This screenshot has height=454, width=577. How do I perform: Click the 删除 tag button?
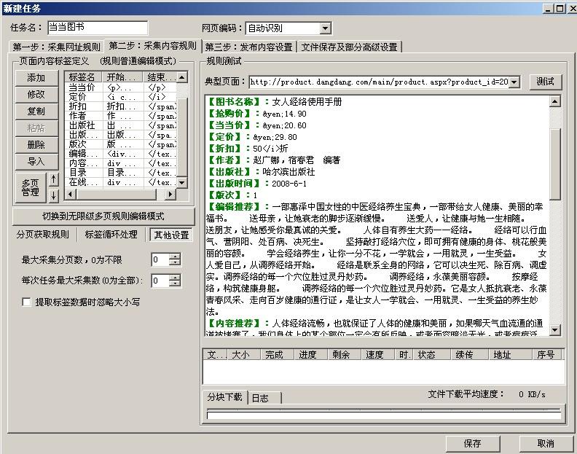(36, 145)
